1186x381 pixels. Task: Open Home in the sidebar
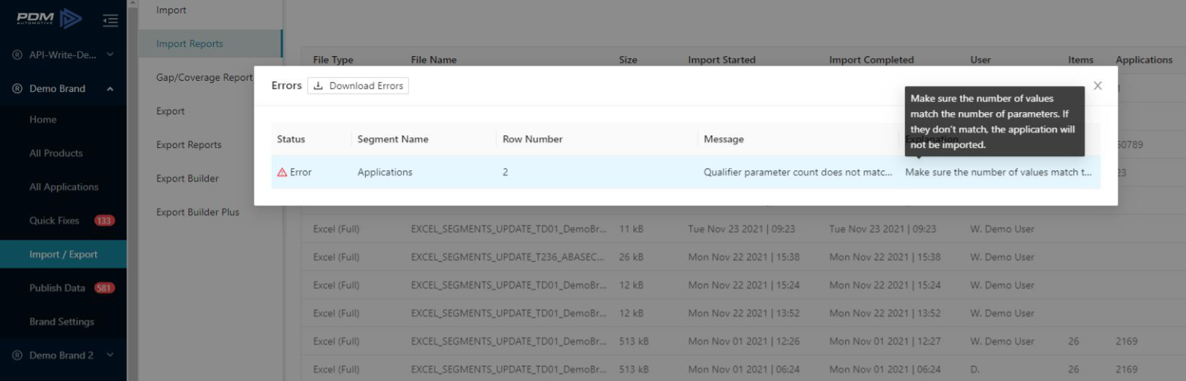(43, 120)
